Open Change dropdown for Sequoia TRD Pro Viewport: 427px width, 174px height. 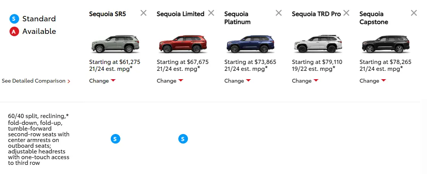pyautogui.click(x=305, y=81)
